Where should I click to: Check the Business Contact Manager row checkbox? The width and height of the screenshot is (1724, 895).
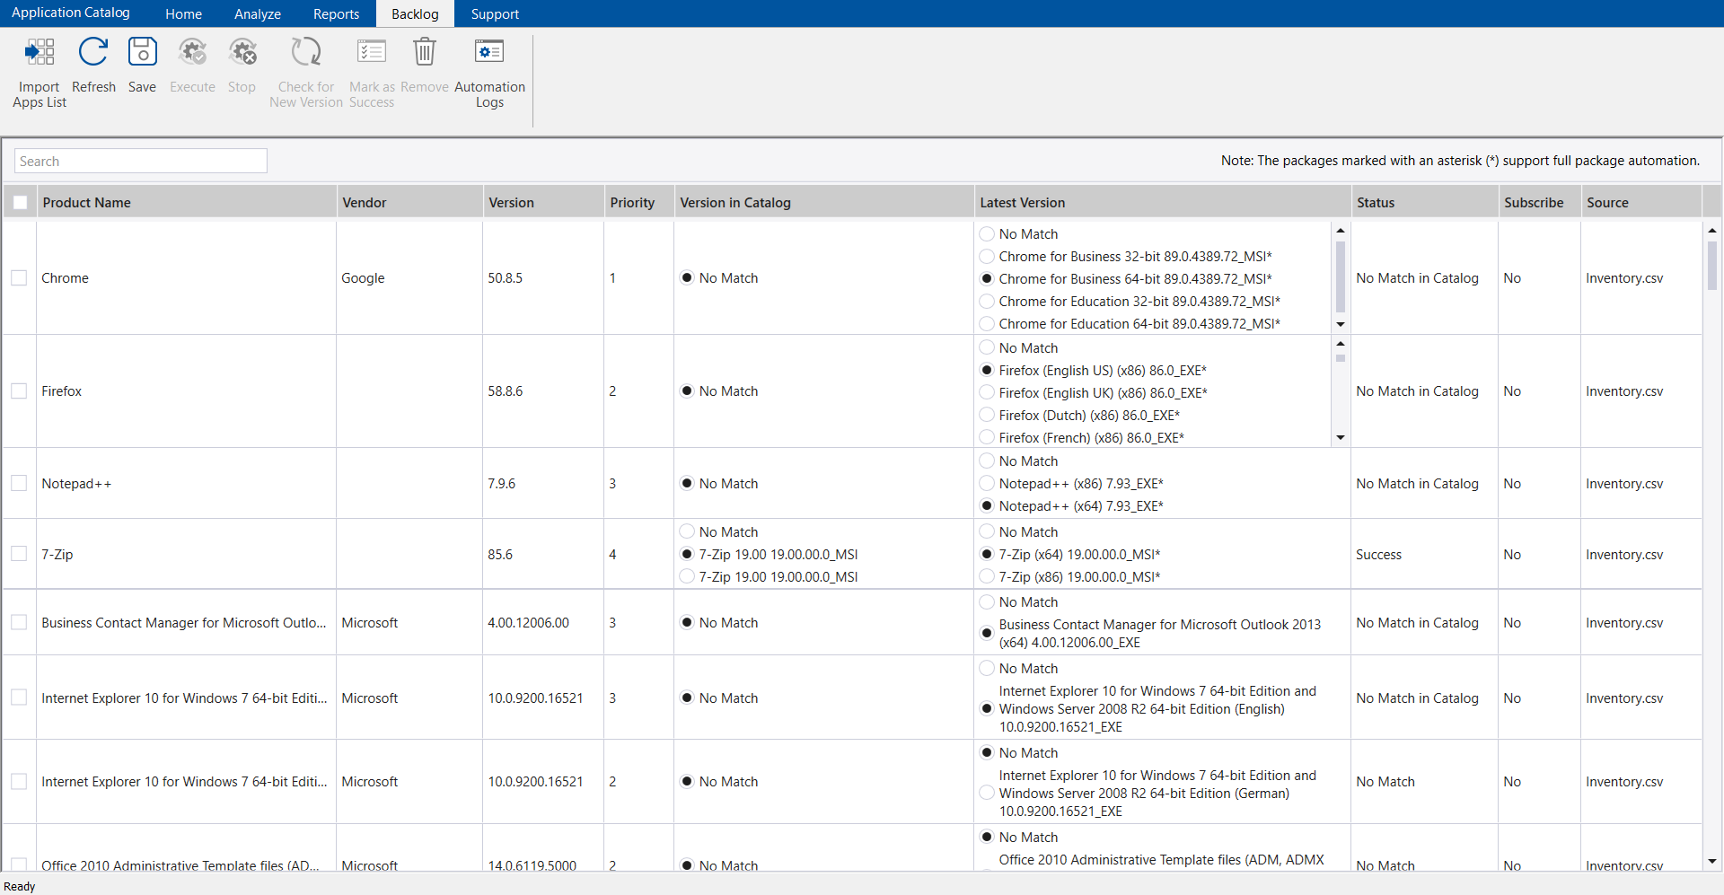19,622
